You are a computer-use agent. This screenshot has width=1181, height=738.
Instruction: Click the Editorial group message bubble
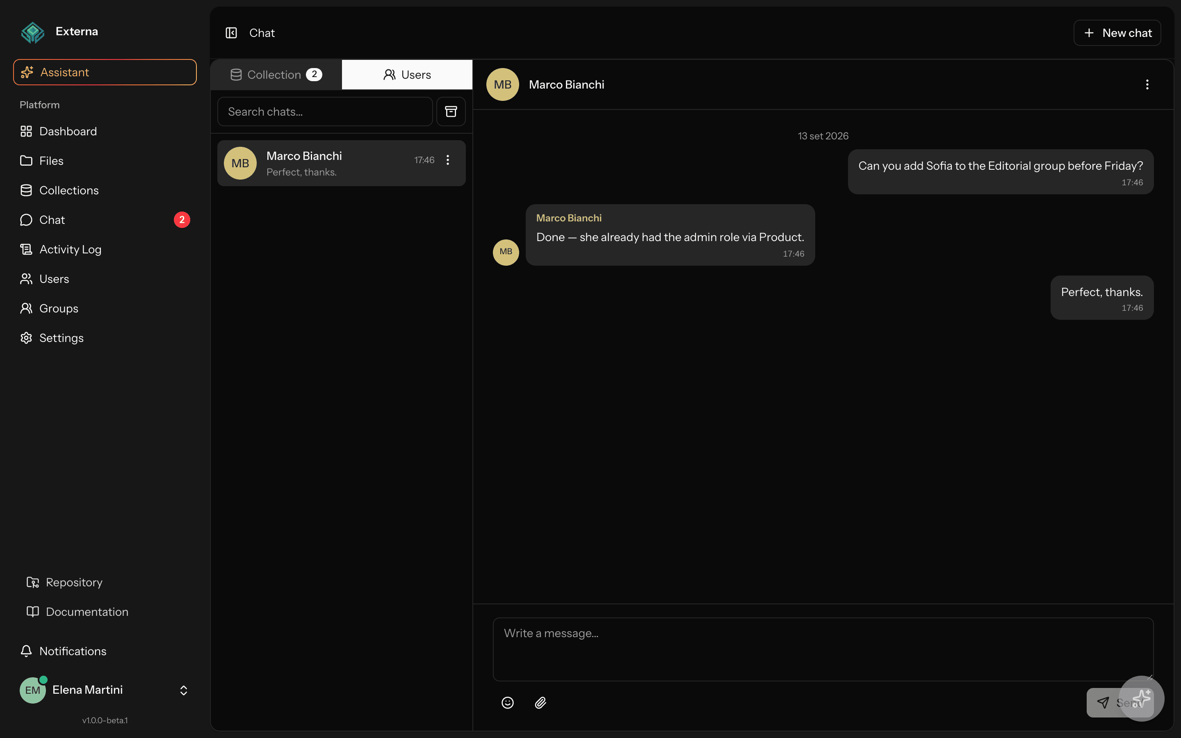pyautogui.click(x=1001, y=172)
